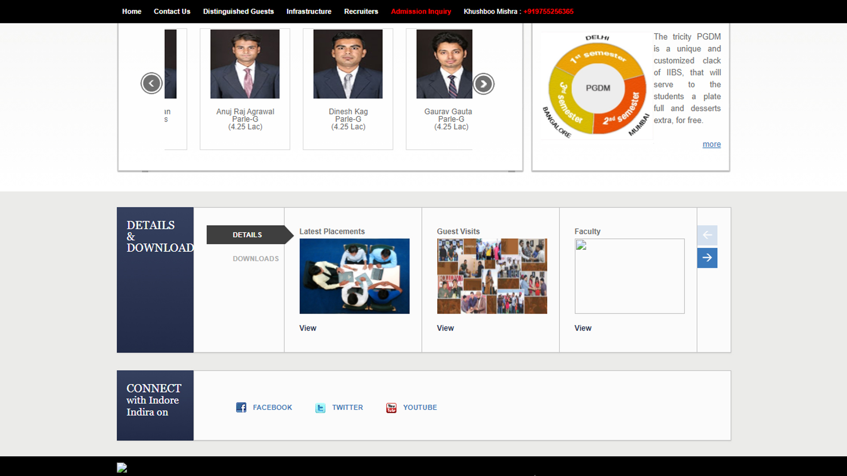Click Anuj Raj Agrawal's photo

tap(245, 64)
